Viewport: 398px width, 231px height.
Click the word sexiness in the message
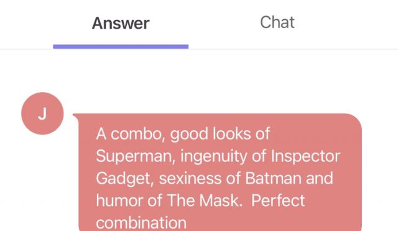[190, 178]
